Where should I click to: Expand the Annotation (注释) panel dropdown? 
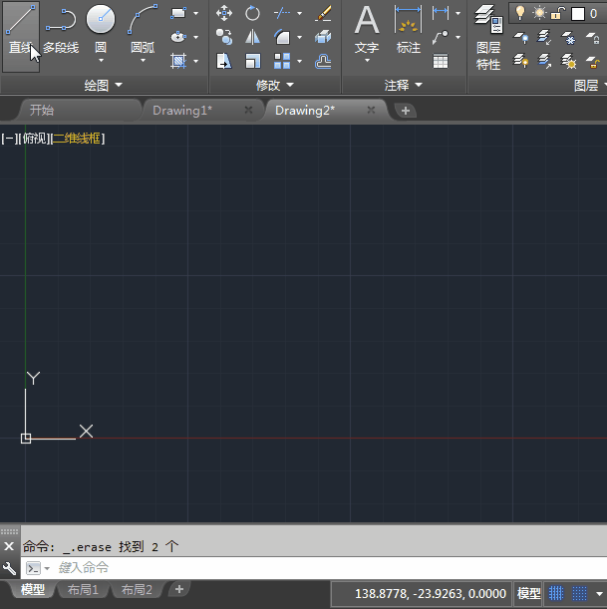(x=404, y=86)
